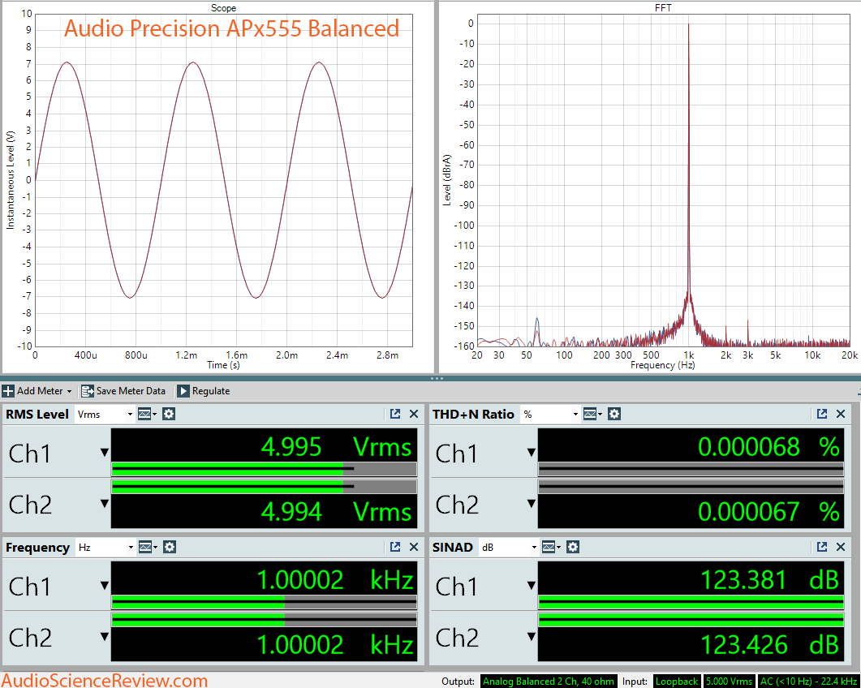Expand THD+N Ratio Ch1 channel arrow

(x=531, y=453)
